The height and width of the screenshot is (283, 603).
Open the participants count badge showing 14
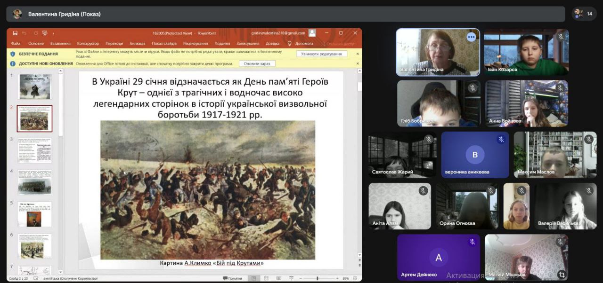(584, 14)
